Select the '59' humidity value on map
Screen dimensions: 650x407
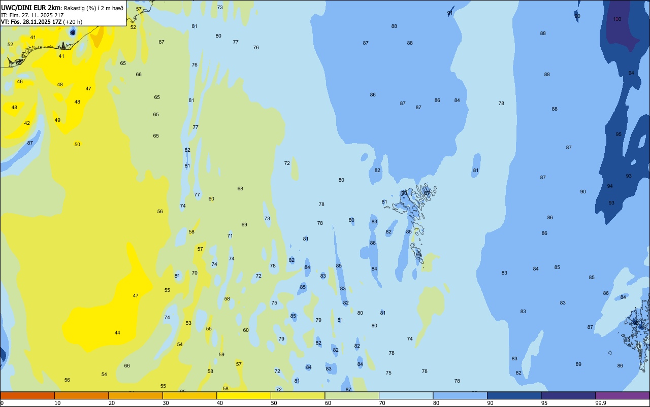[221, 355]
